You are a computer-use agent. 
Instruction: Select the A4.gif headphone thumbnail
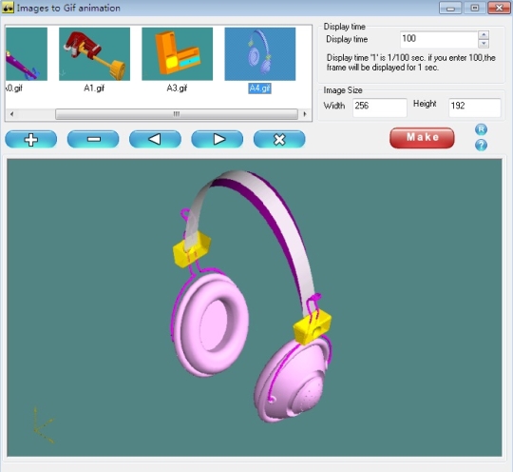pos(260,54)
